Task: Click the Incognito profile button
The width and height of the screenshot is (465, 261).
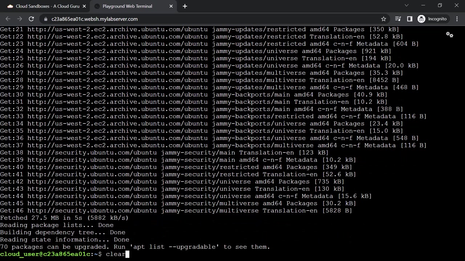Action: coord(432,19)
